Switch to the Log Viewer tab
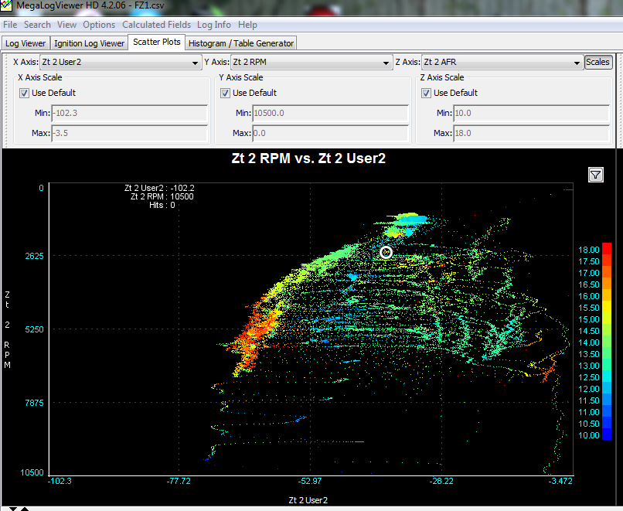623x511 pixels. [26, 43]
